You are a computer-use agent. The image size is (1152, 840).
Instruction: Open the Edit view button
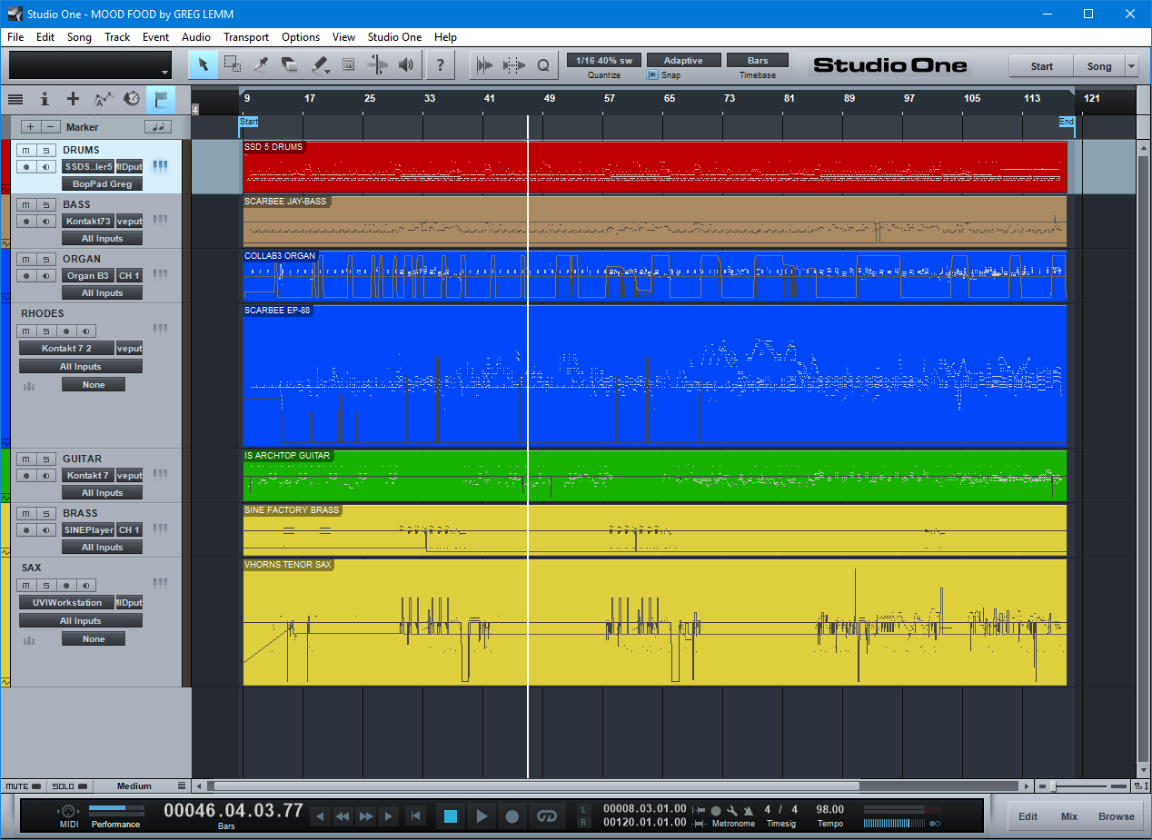tap(1028, 816)
